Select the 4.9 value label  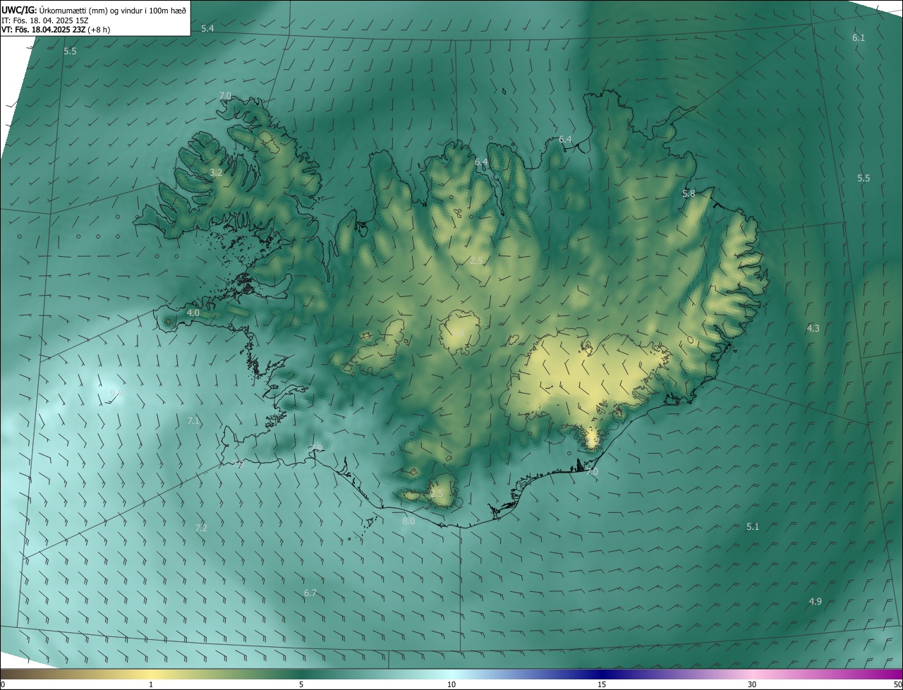pyautogui.click(x=815, y=601)
